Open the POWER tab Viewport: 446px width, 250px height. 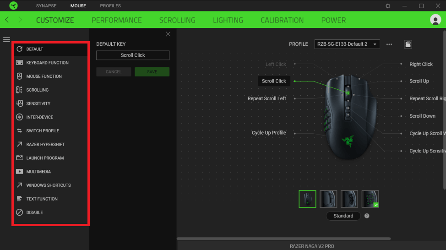click(333, 20)
